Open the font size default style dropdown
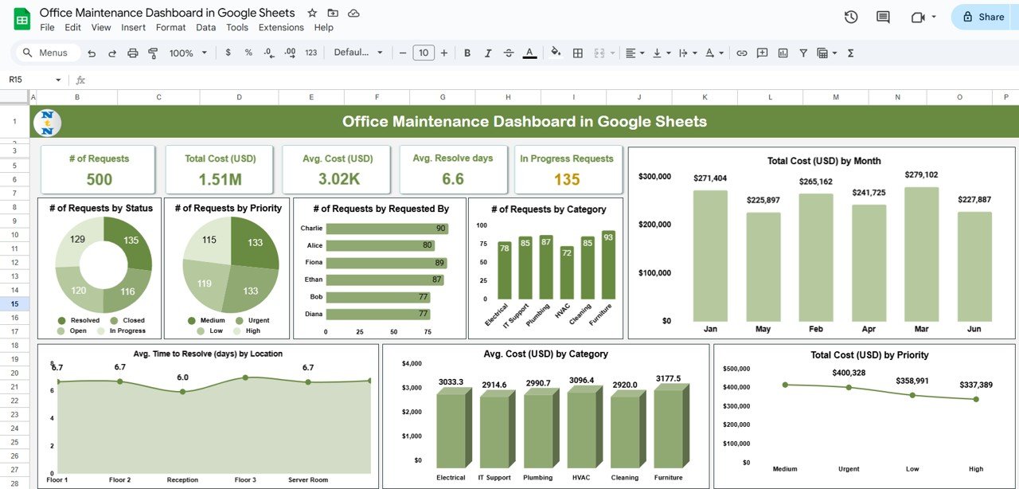Screen dimensions: 1019x489 357,53
